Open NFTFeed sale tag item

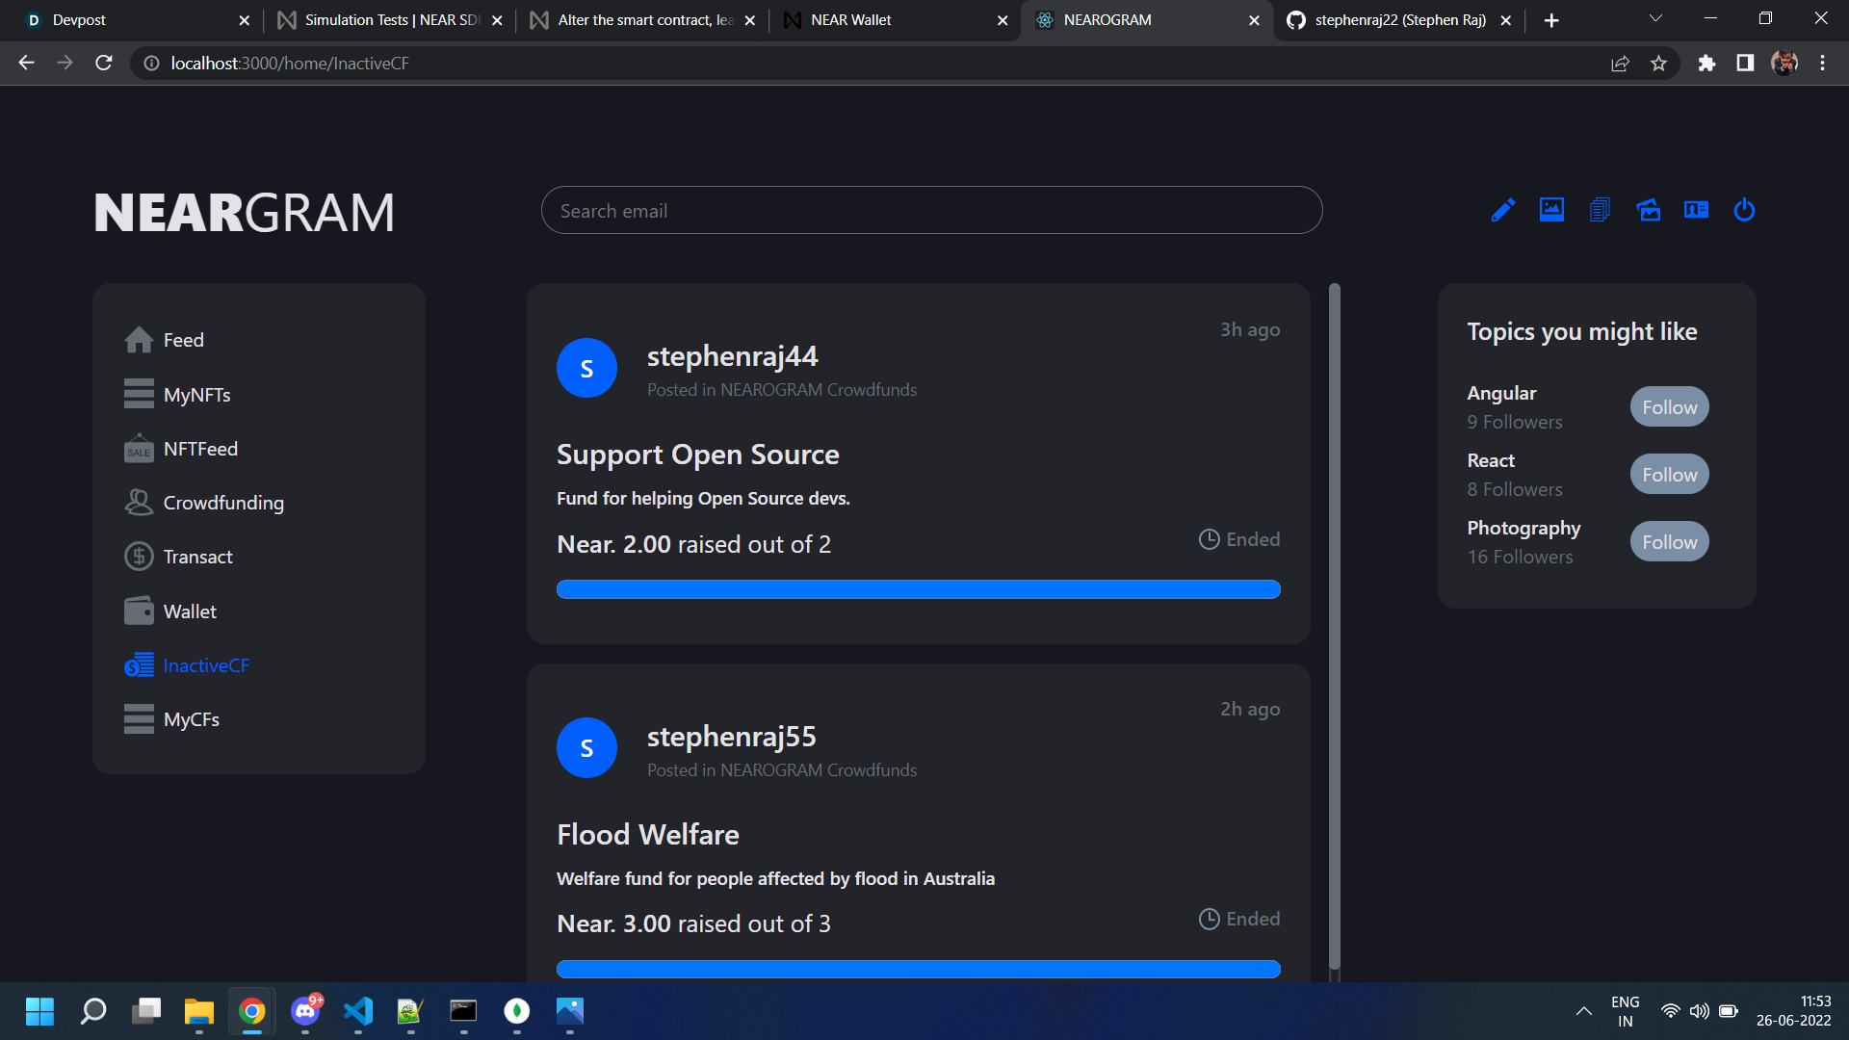pos(199,449)
